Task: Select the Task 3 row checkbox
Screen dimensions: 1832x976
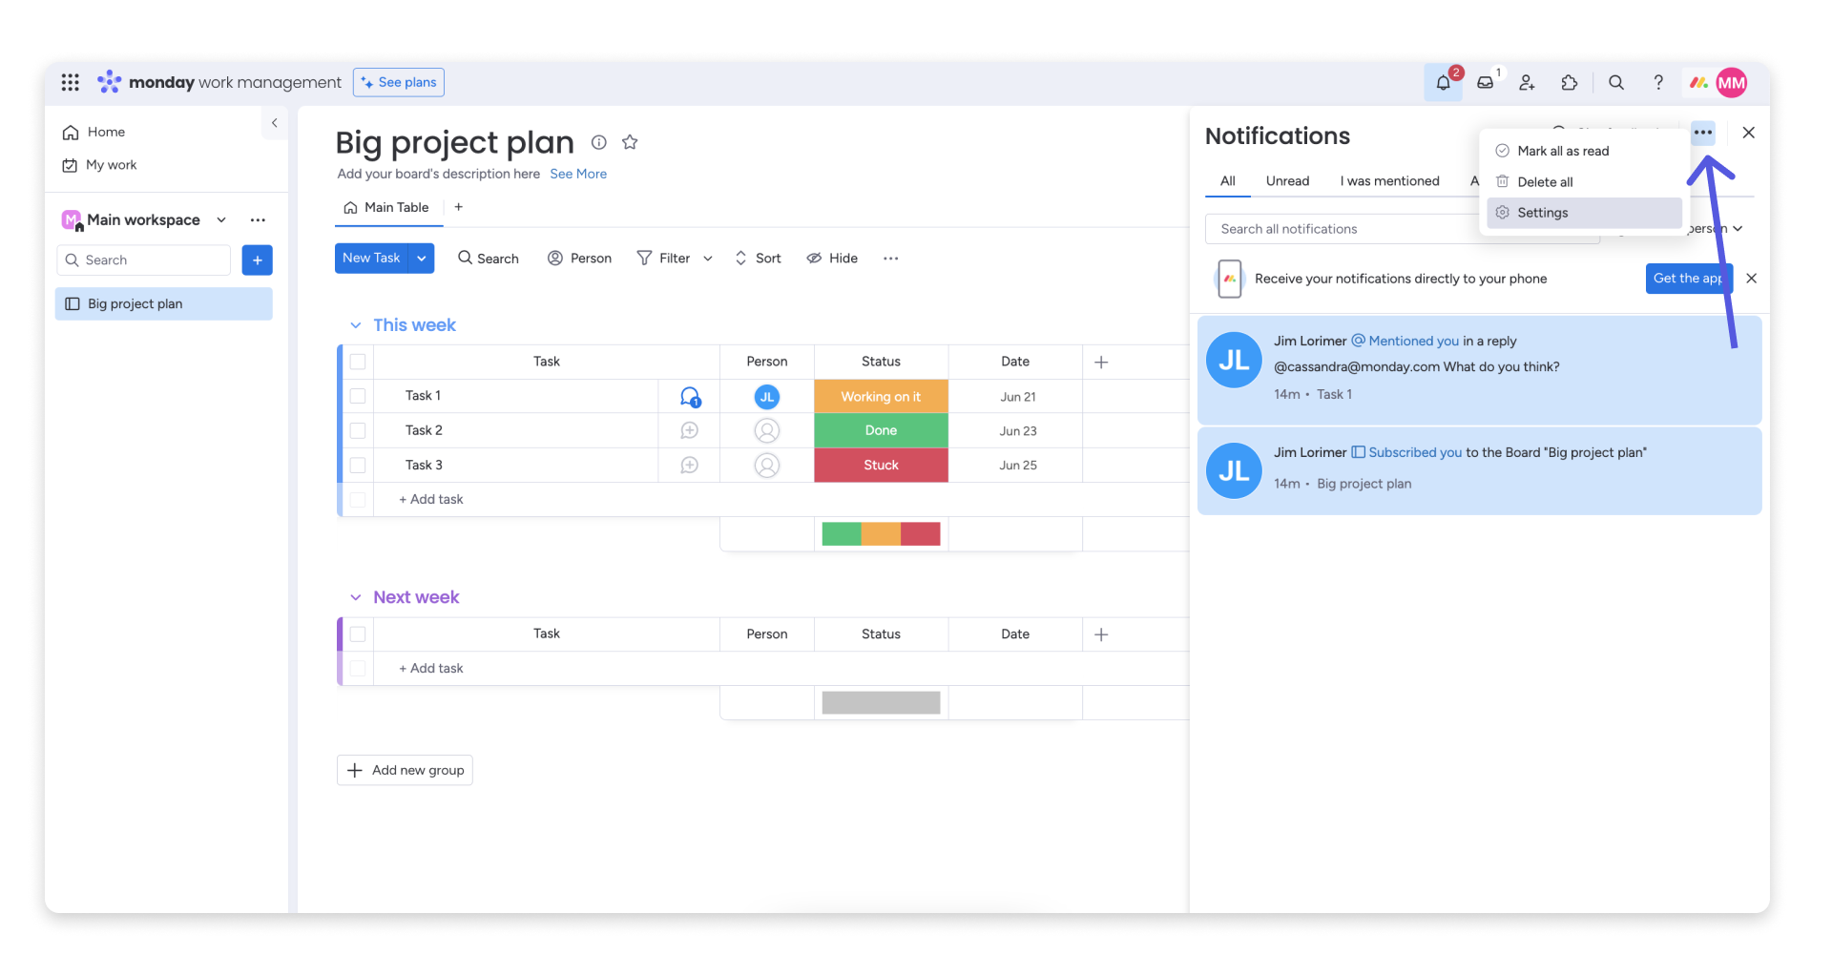Action: point(358,465)
